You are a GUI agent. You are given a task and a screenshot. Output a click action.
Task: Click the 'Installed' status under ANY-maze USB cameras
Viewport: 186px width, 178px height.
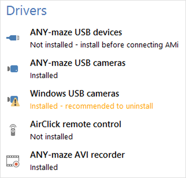point(44,75)
